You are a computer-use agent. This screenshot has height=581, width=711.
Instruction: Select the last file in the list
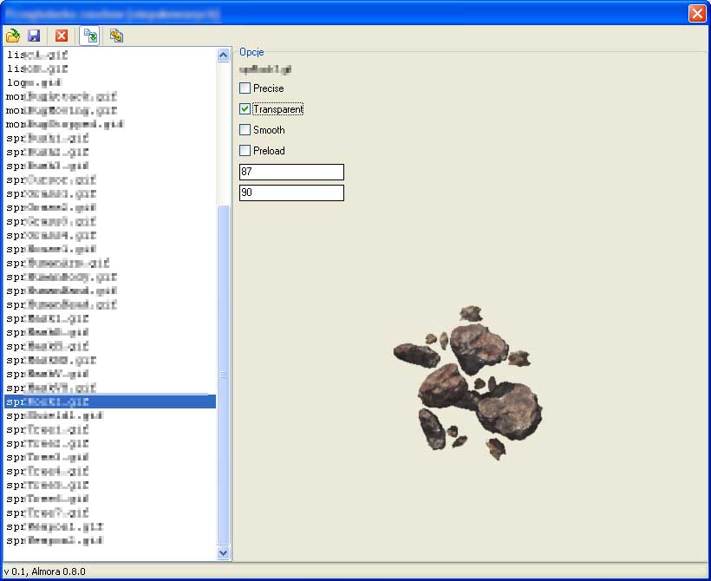point(54,540)
